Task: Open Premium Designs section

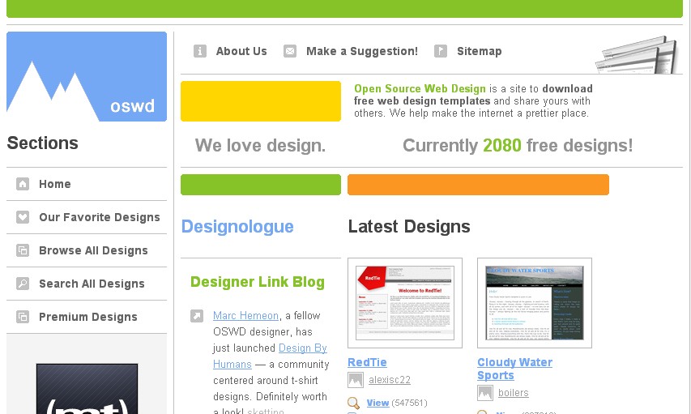Action: tap(88, 317)
